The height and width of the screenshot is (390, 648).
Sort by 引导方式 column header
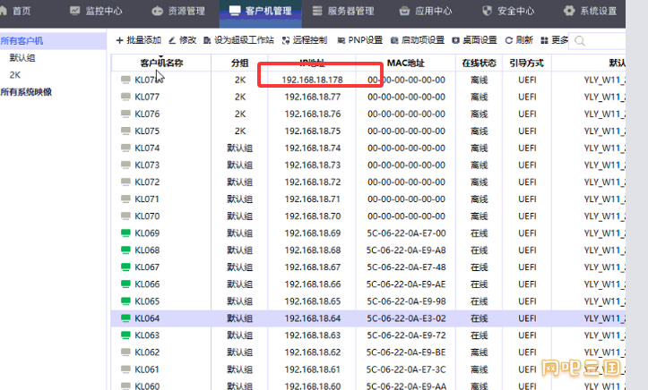tap(526, 64)
